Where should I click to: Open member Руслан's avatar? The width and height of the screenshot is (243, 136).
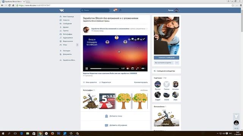tap(158, 84)
